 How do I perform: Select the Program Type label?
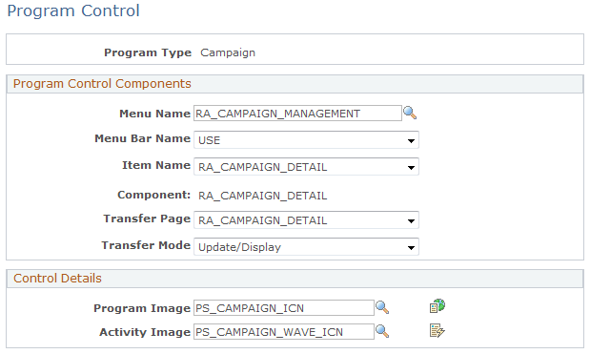(x=148, y=52)
